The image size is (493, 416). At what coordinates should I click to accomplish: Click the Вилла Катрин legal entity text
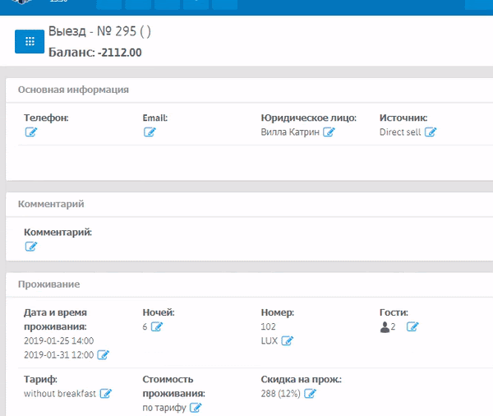(290, 132)
